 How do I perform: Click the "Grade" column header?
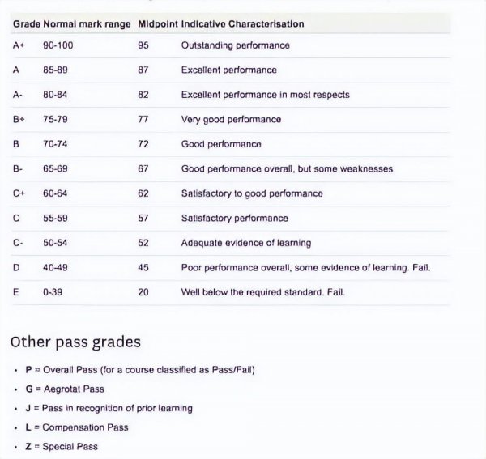[26, 24]
